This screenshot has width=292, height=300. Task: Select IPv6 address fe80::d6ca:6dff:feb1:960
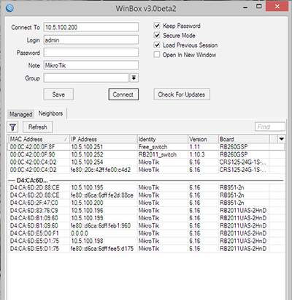101,225
